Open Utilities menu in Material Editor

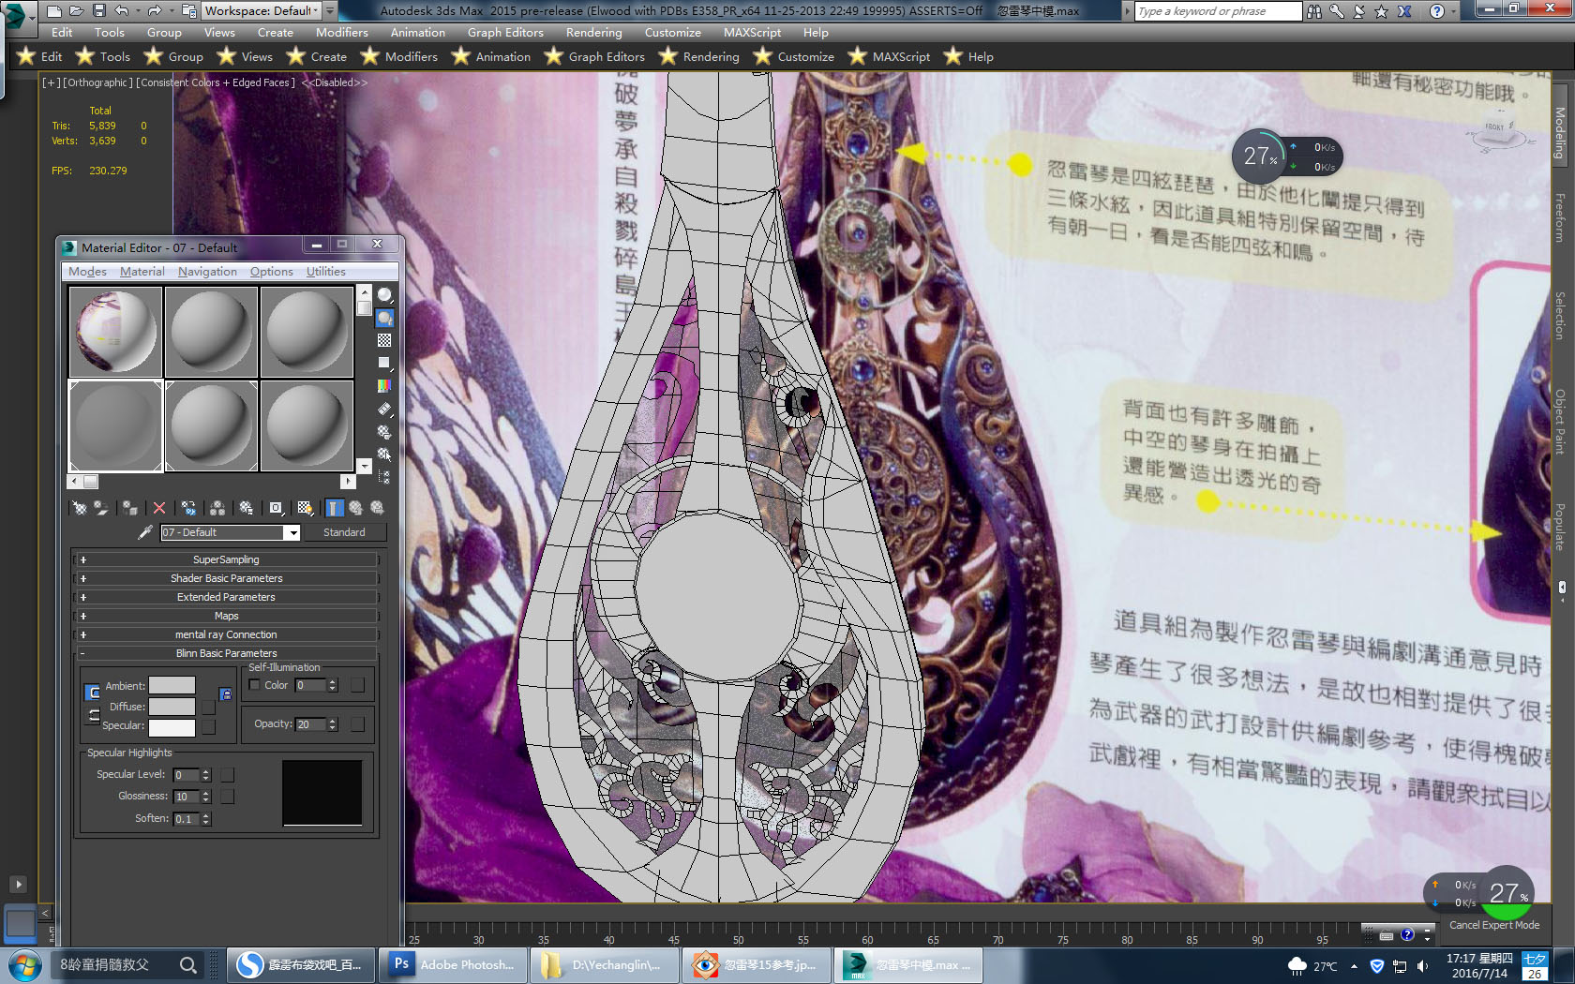pos(325,272)
